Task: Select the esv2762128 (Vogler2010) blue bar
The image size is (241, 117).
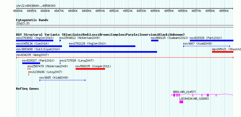Action: (x=102, y=46)
